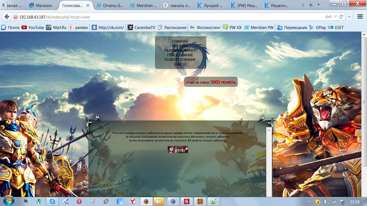The width and height of the screenshot is (367, 206).
Task: Open the http://vk.com/ bookmark
Action: coord(108,27)
